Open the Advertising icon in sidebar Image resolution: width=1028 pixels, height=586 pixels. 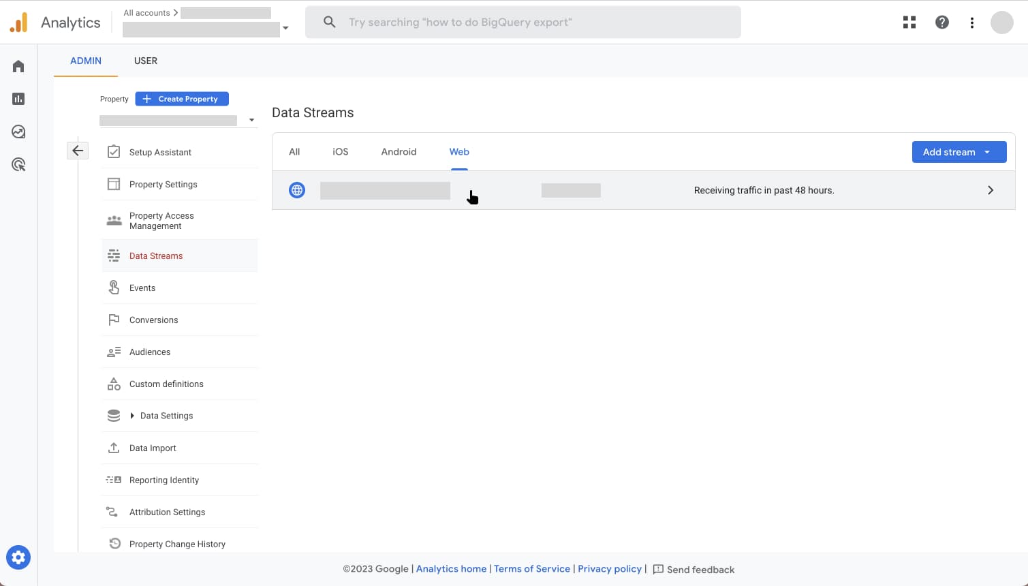click(18, 164)
